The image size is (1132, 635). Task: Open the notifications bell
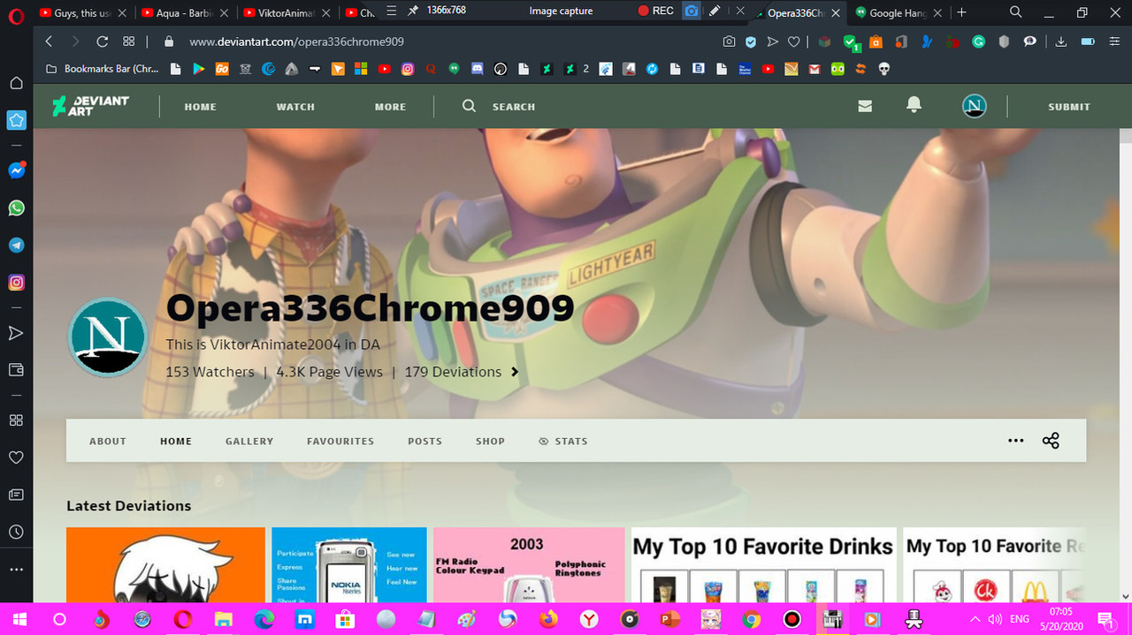tap(914, 105)
